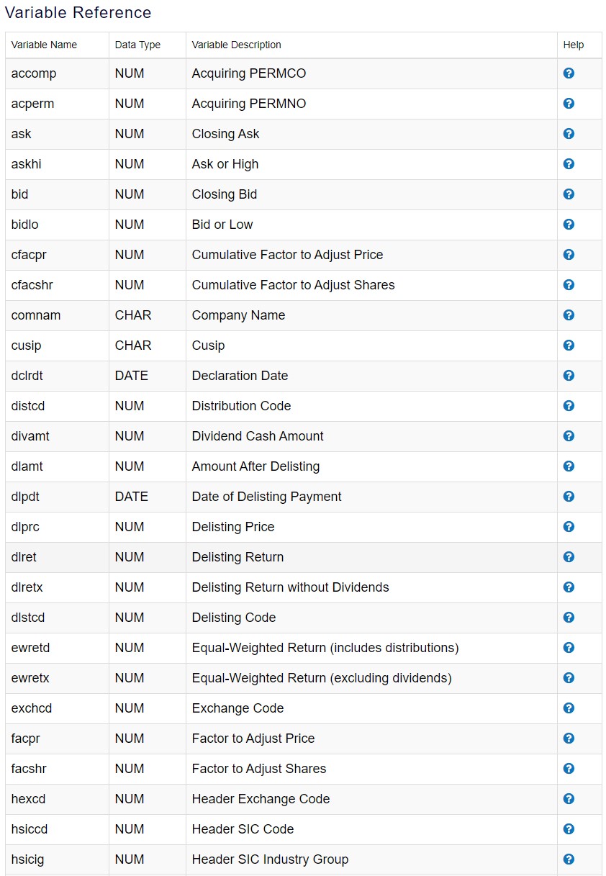Click the Variable Name column header
This screenshot has height=876, width=606.
click(x=44, y=45)
